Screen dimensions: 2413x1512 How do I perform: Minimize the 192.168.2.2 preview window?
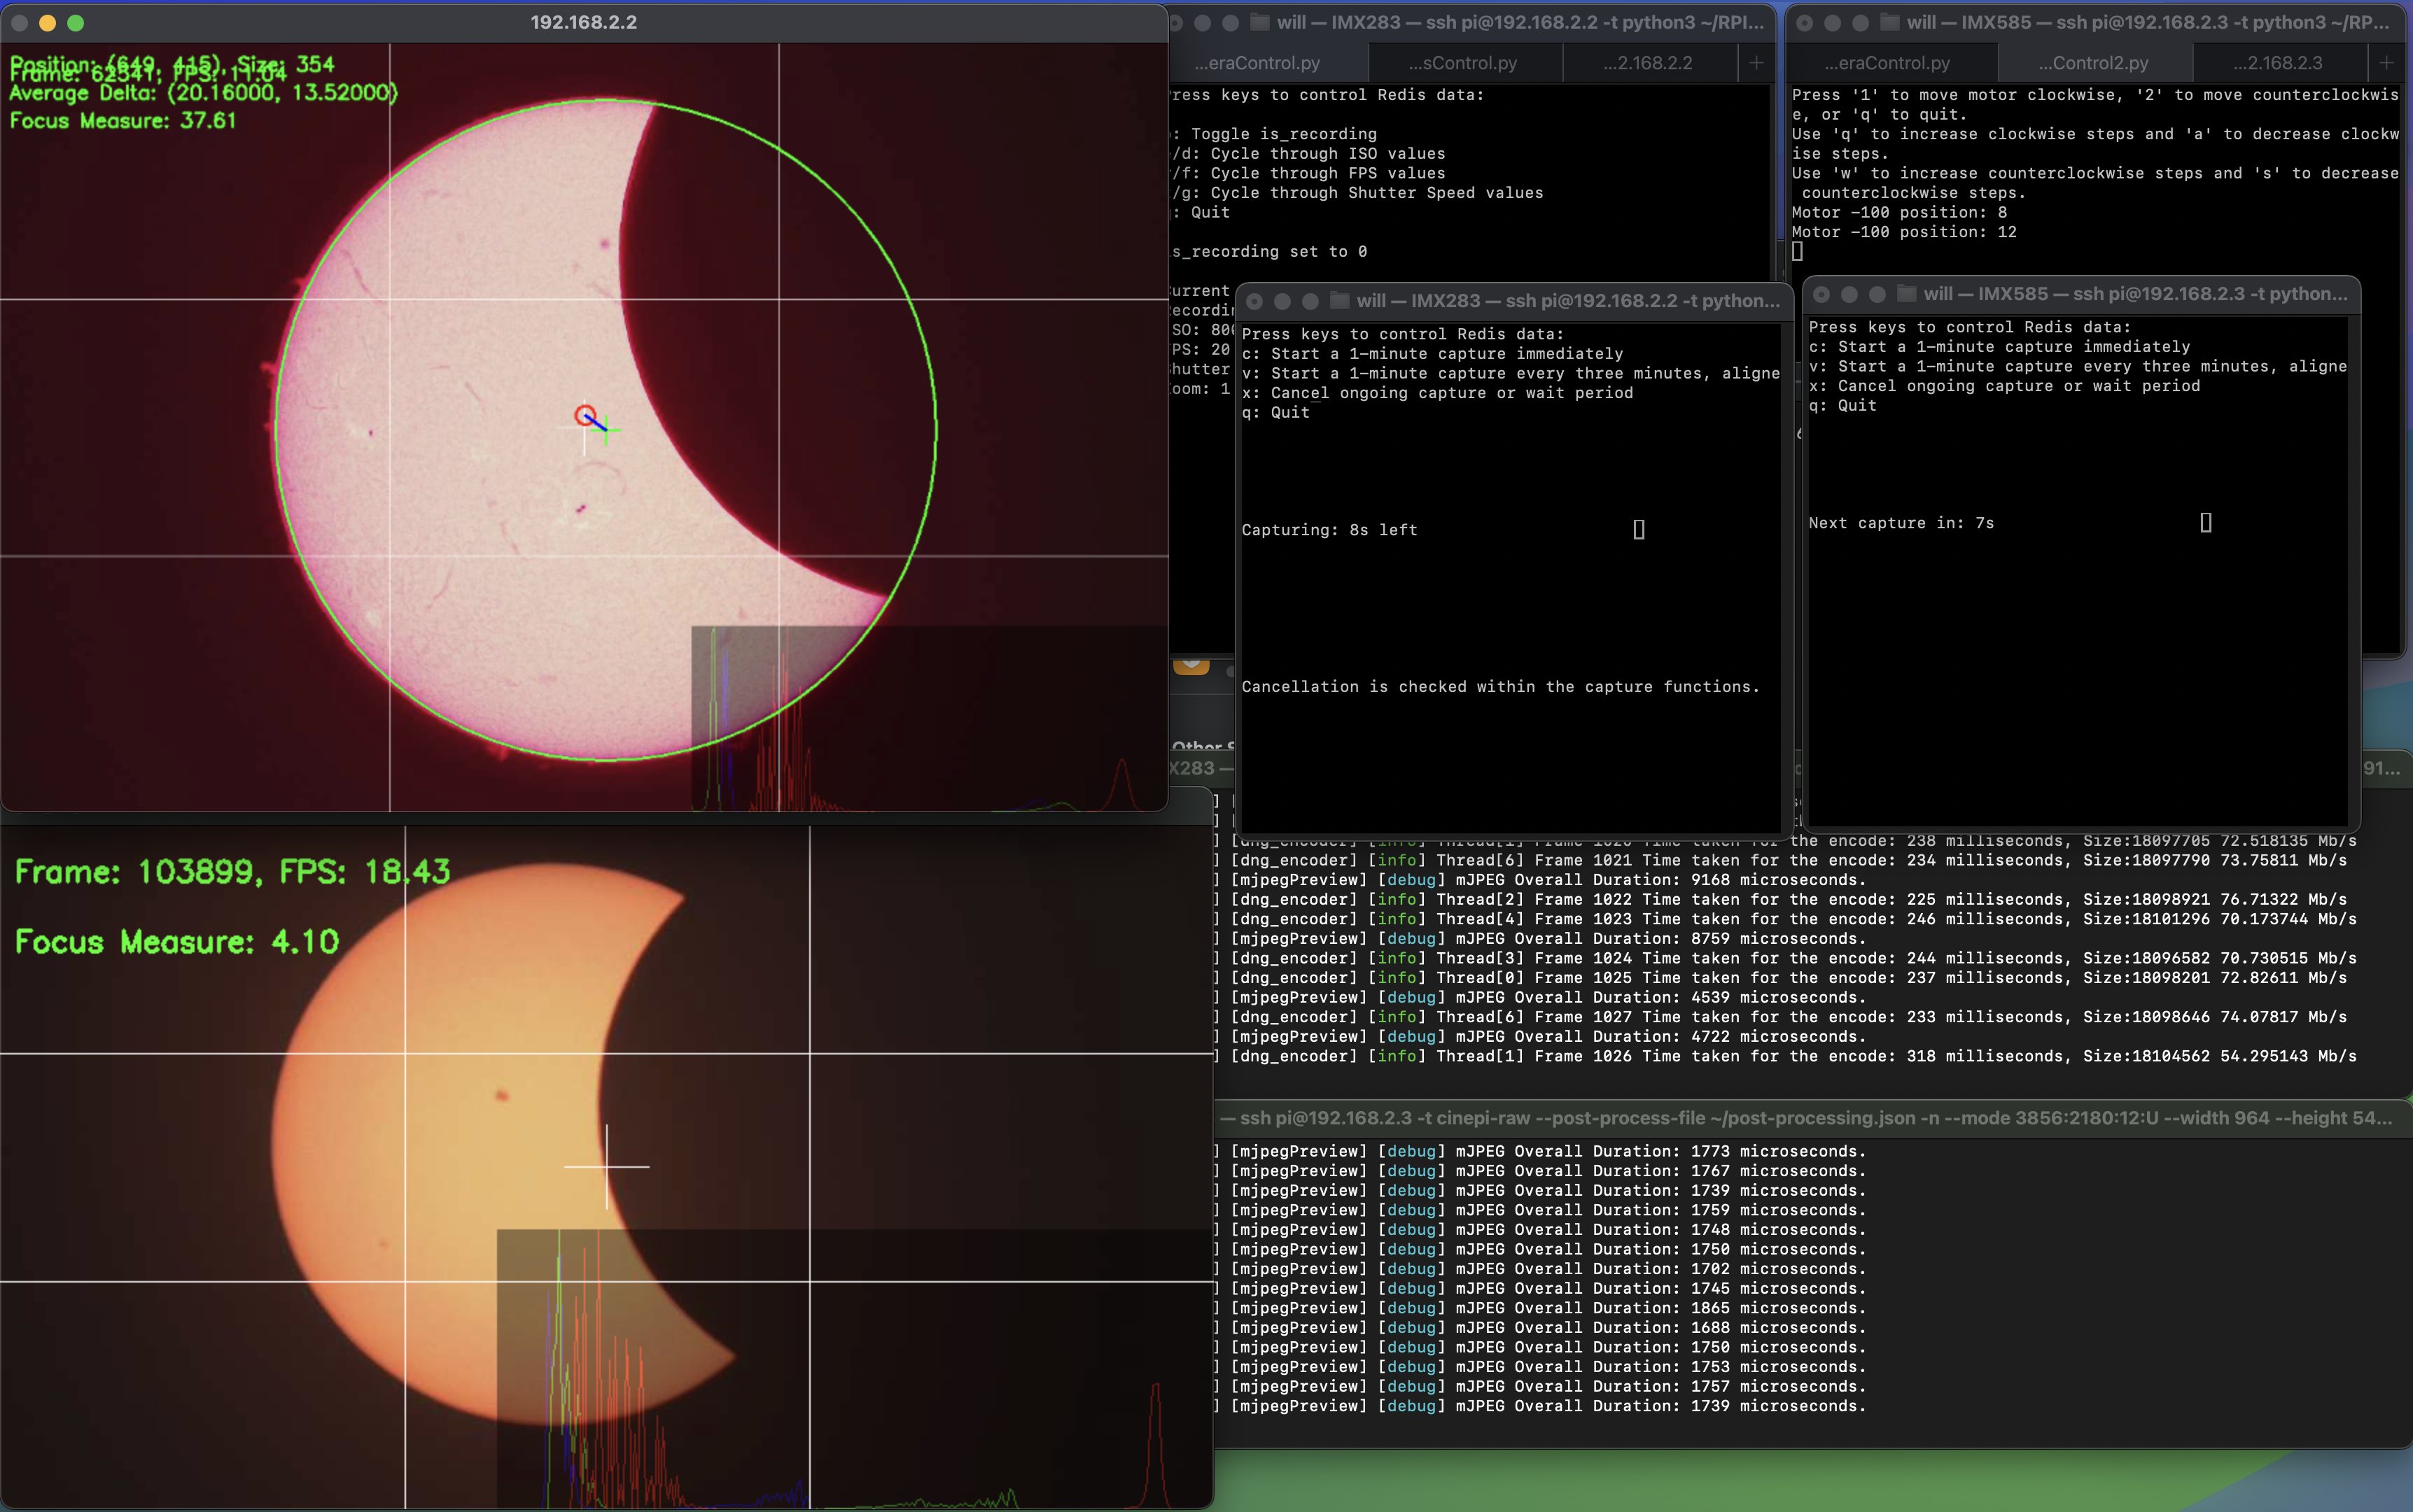click(47, 22)
